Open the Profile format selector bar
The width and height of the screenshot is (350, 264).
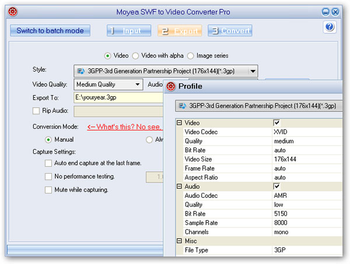(259, 105)
